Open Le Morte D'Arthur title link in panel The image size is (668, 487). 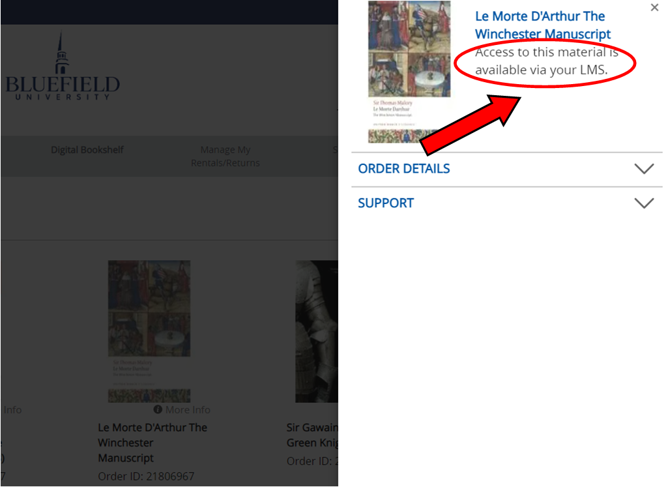543,25
